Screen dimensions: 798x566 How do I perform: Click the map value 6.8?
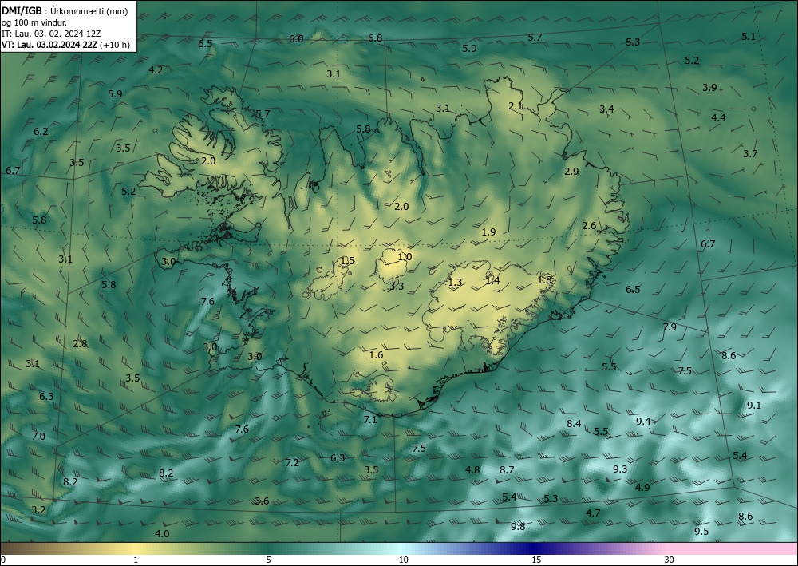(x=375, y=38)
